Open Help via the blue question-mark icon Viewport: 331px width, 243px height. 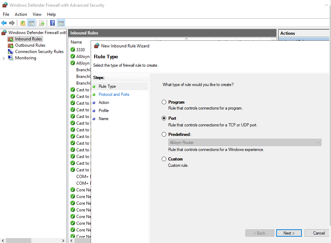pos(53,23)
